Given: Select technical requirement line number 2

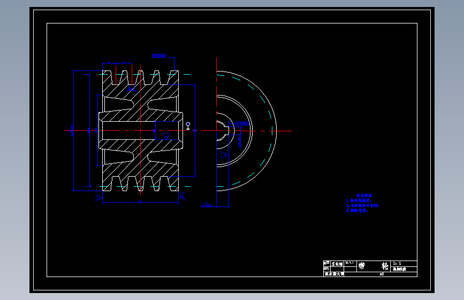Looking at the screenshot, I should [x=362, y=206].
